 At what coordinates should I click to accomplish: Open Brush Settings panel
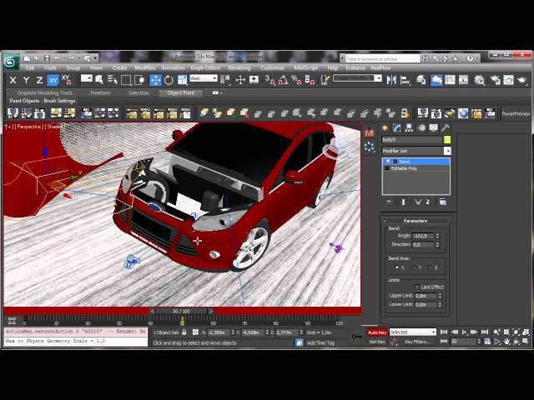[x=59, y=101]
